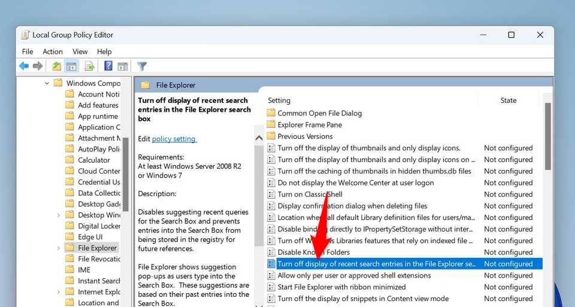Click the Back arrow toolbar icon
Screen dimensions: 575x307
point(24,66)
